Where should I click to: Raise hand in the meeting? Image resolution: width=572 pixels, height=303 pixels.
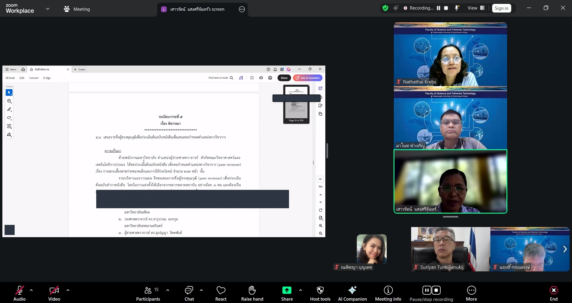pos(252,293)
